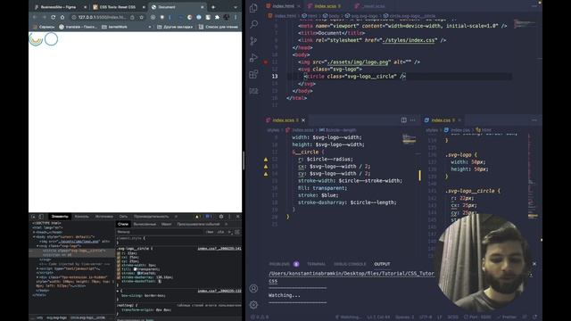Screen dimensions: 571x321
Task: Collapse the body node in Elements tree
Action: coord(34,236)
